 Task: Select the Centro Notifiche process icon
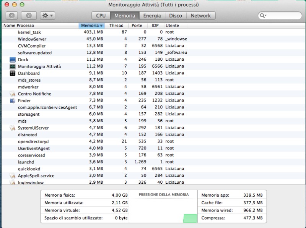click(13, 94)
